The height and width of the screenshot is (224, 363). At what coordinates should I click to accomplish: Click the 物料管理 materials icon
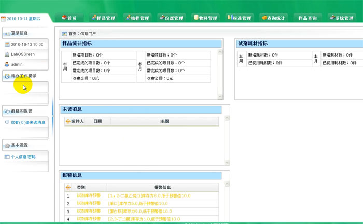tap(197, 18)
